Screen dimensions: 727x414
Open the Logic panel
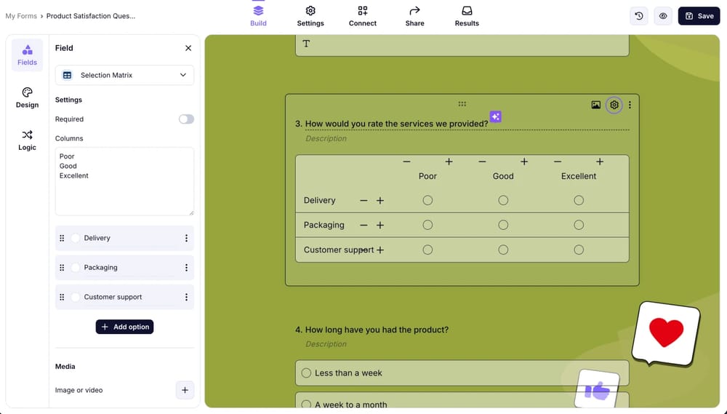pos(27,140)
